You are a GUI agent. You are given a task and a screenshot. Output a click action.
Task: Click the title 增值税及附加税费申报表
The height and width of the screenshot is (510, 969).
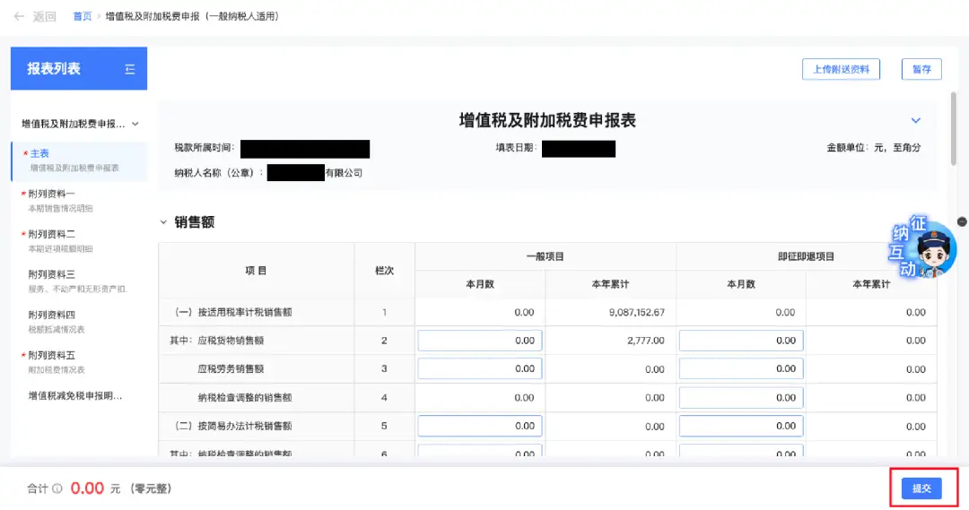pos(547,120)
